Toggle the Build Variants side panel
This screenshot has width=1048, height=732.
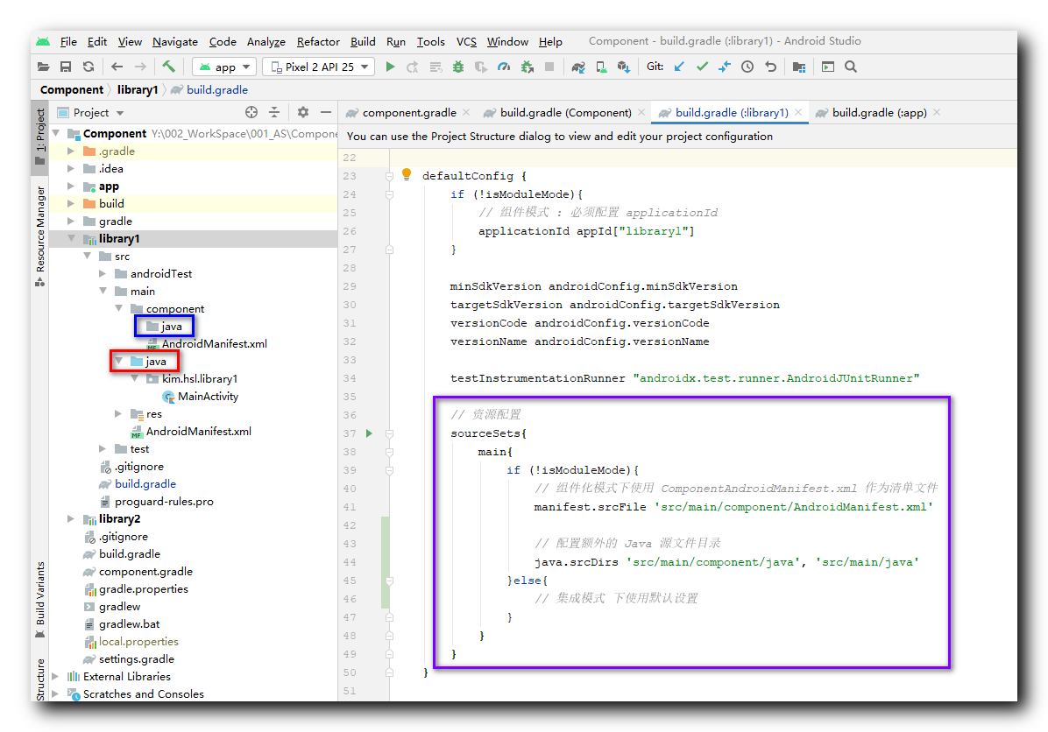40,599
